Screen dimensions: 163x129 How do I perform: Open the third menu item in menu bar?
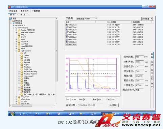pos(36,11)
